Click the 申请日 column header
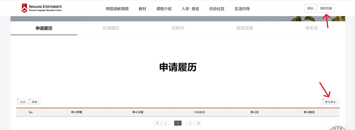 [255, 112]
